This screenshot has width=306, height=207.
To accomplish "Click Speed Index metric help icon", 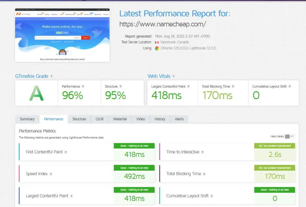I will [x=51, y=174].
